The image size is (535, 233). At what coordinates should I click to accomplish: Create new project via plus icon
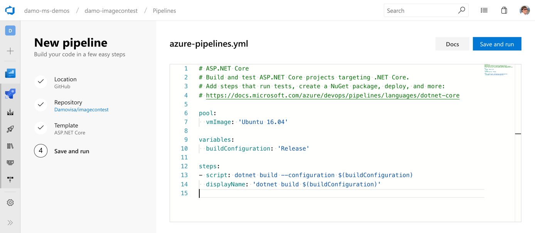point(10,50)
